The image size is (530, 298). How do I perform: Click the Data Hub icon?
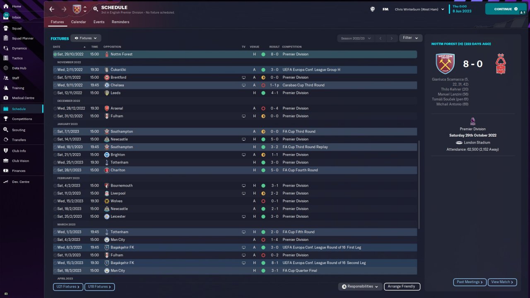[x=6, y=68]
